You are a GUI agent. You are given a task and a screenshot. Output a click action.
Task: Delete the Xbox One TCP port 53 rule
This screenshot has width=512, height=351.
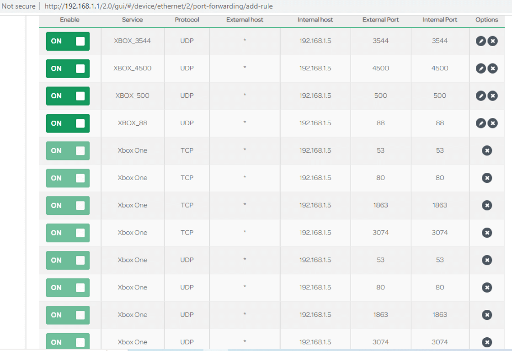click(x=487, y=150)
